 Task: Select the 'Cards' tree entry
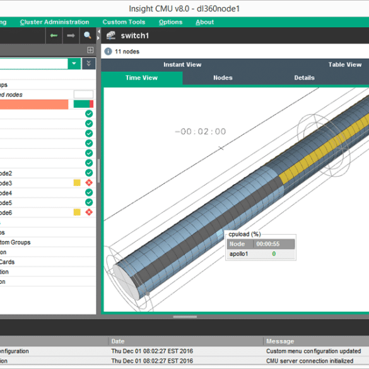point(7,262)
